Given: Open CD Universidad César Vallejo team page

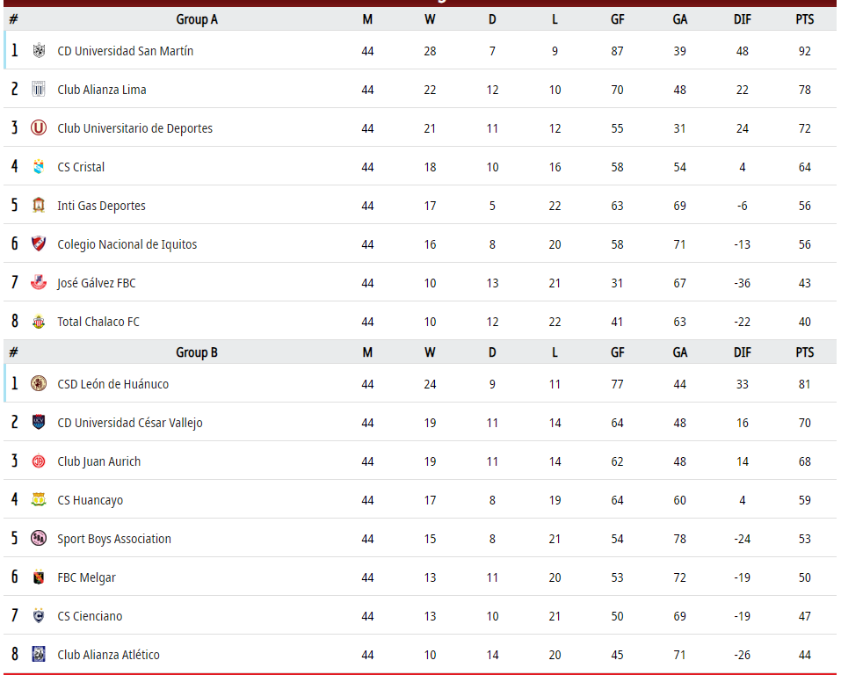Looking at the screenshot, I should point(130,423).
